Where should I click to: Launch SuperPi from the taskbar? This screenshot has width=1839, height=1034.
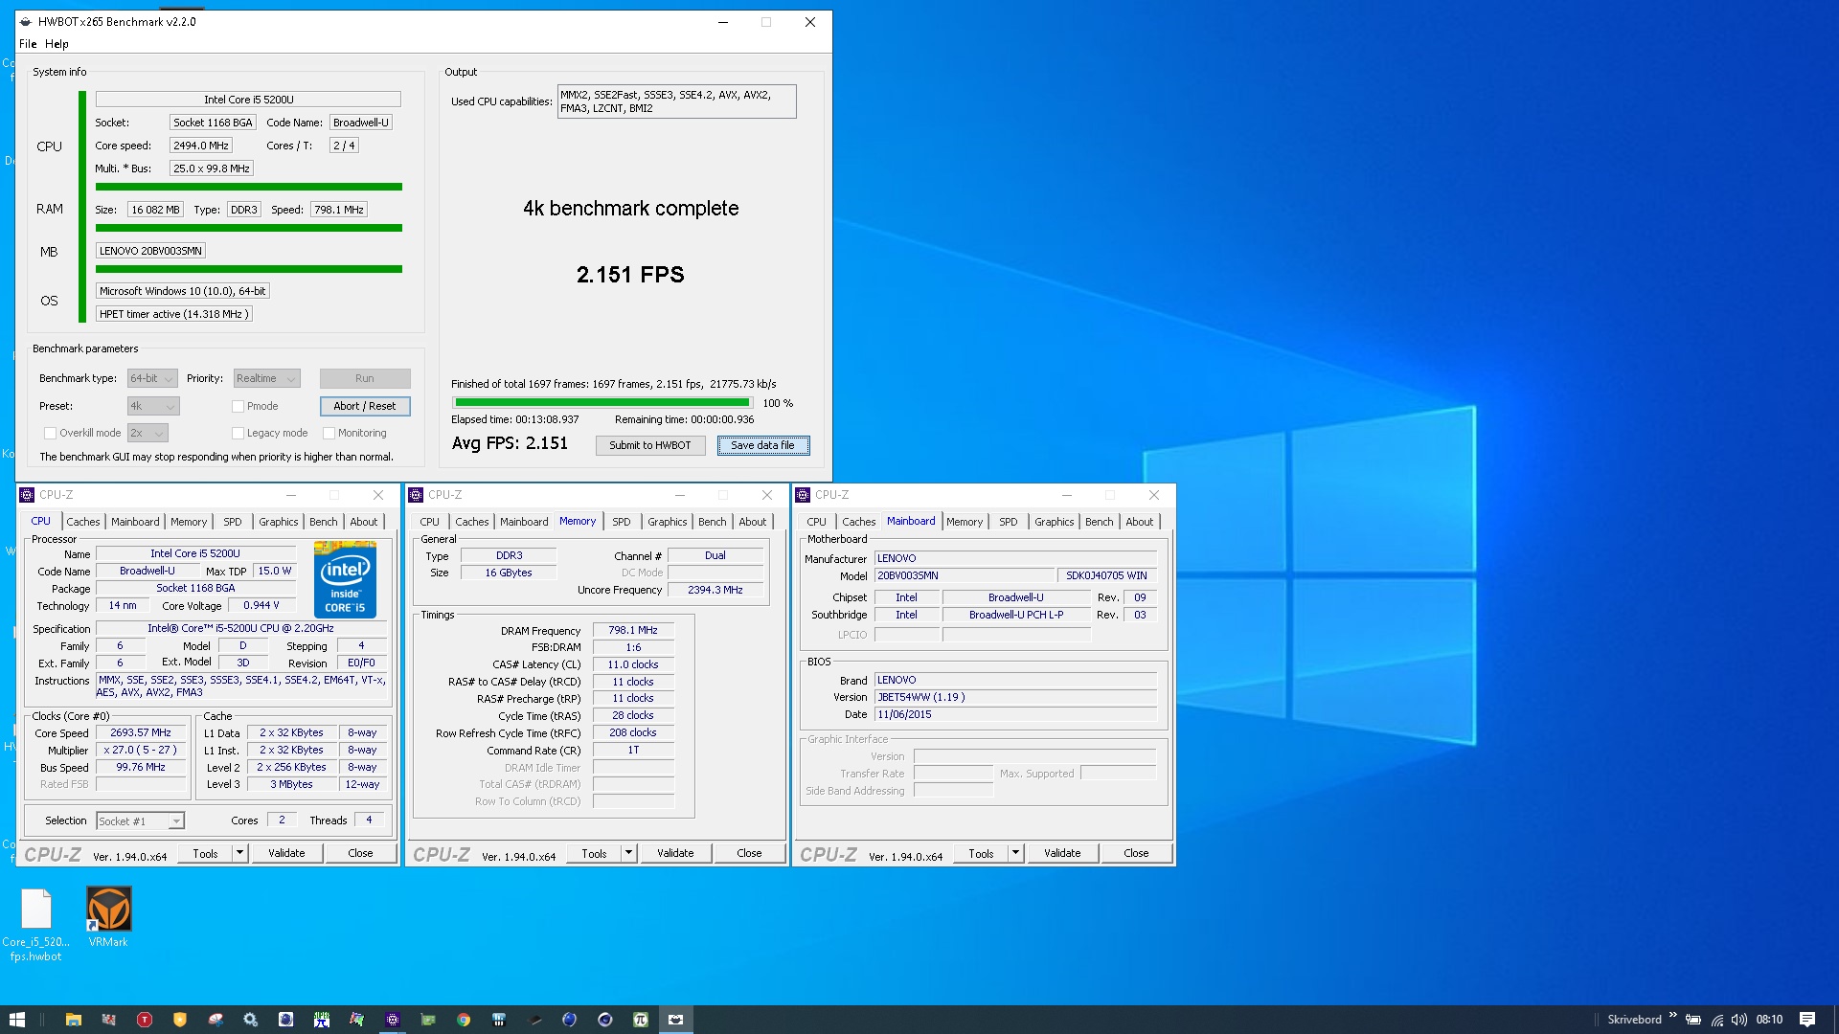pyautogui.click(x=321, y=1020)
